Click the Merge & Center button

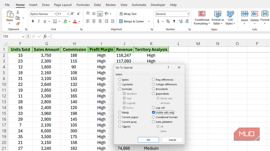pyautogui.click(x=132, y=21)
